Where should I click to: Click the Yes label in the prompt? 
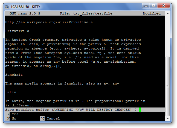click(x=15, y=114)
